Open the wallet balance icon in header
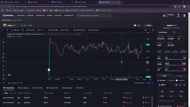This screenshot has height=107, width=190. 164,15
